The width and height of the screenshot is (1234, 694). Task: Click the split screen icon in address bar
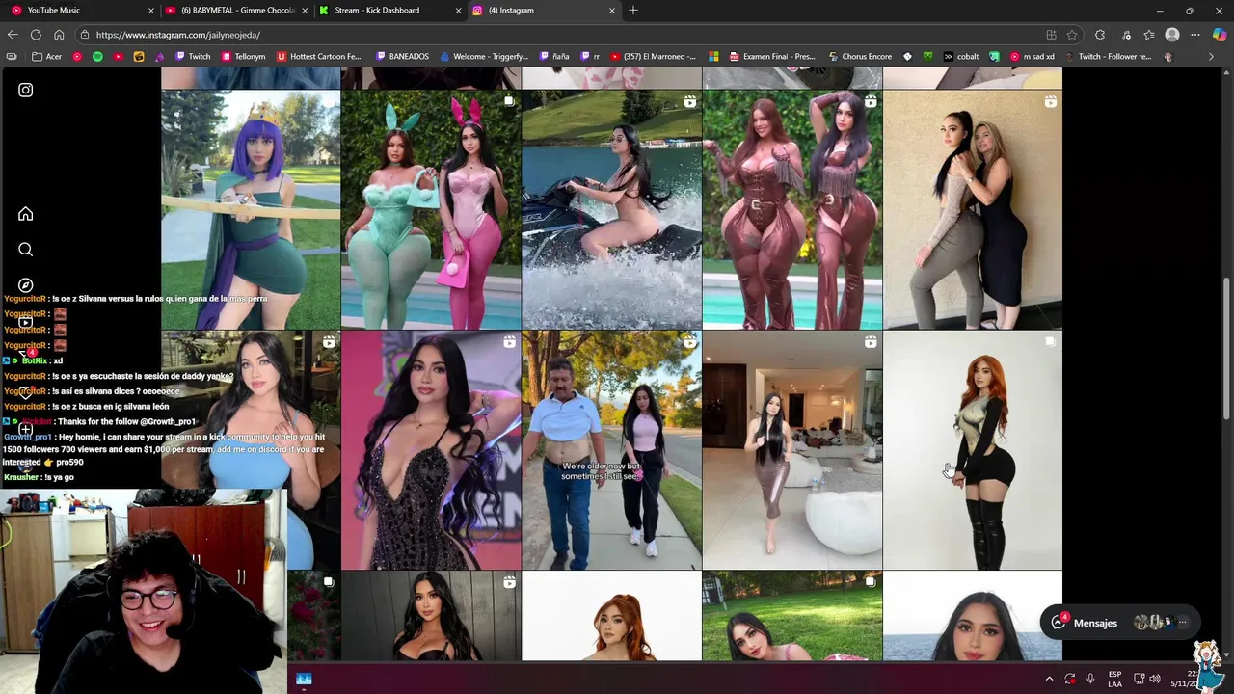(x=1051, y=35)
